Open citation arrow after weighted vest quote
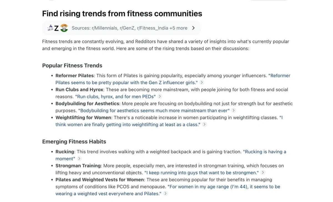Viewport: 333px width, 202px height. coord(165,193)
